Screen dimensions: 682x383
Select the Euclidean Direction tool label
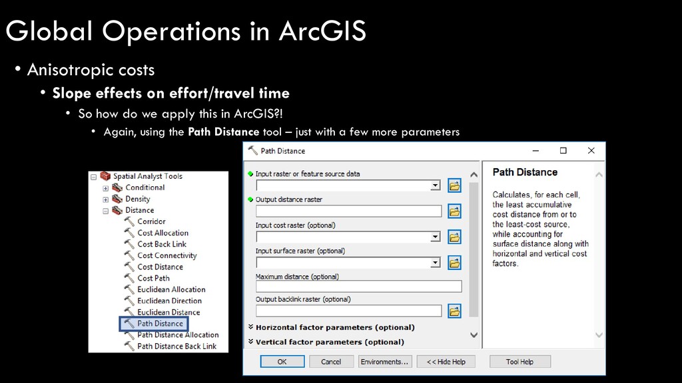(170, 301)
